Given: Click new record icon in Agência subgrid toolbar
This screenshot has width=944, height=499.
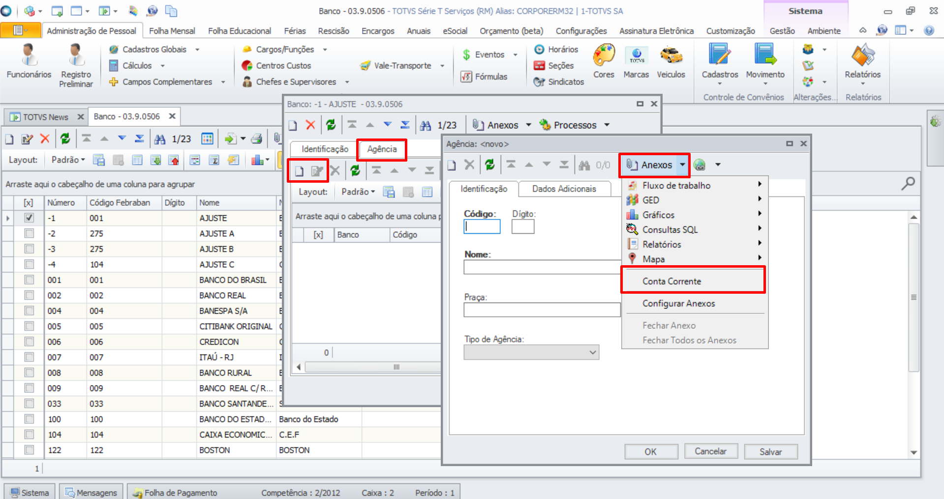Looking at the screenshot, I should click(x=299, y=171).
